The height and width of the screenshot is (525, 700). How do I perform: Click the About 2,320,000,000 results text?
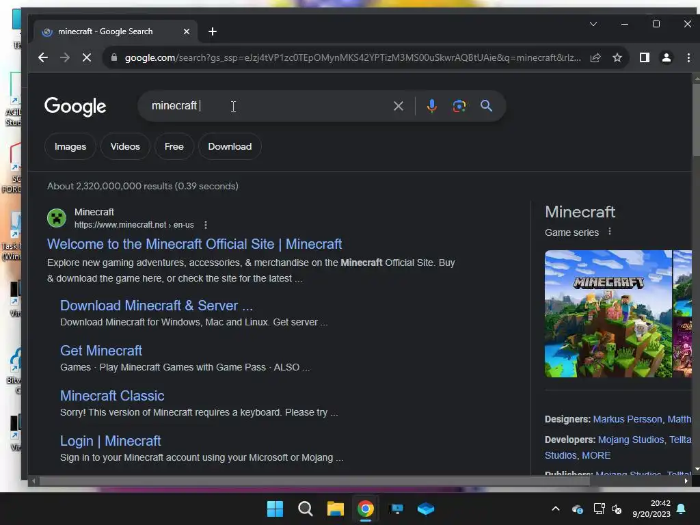(142, 186)
